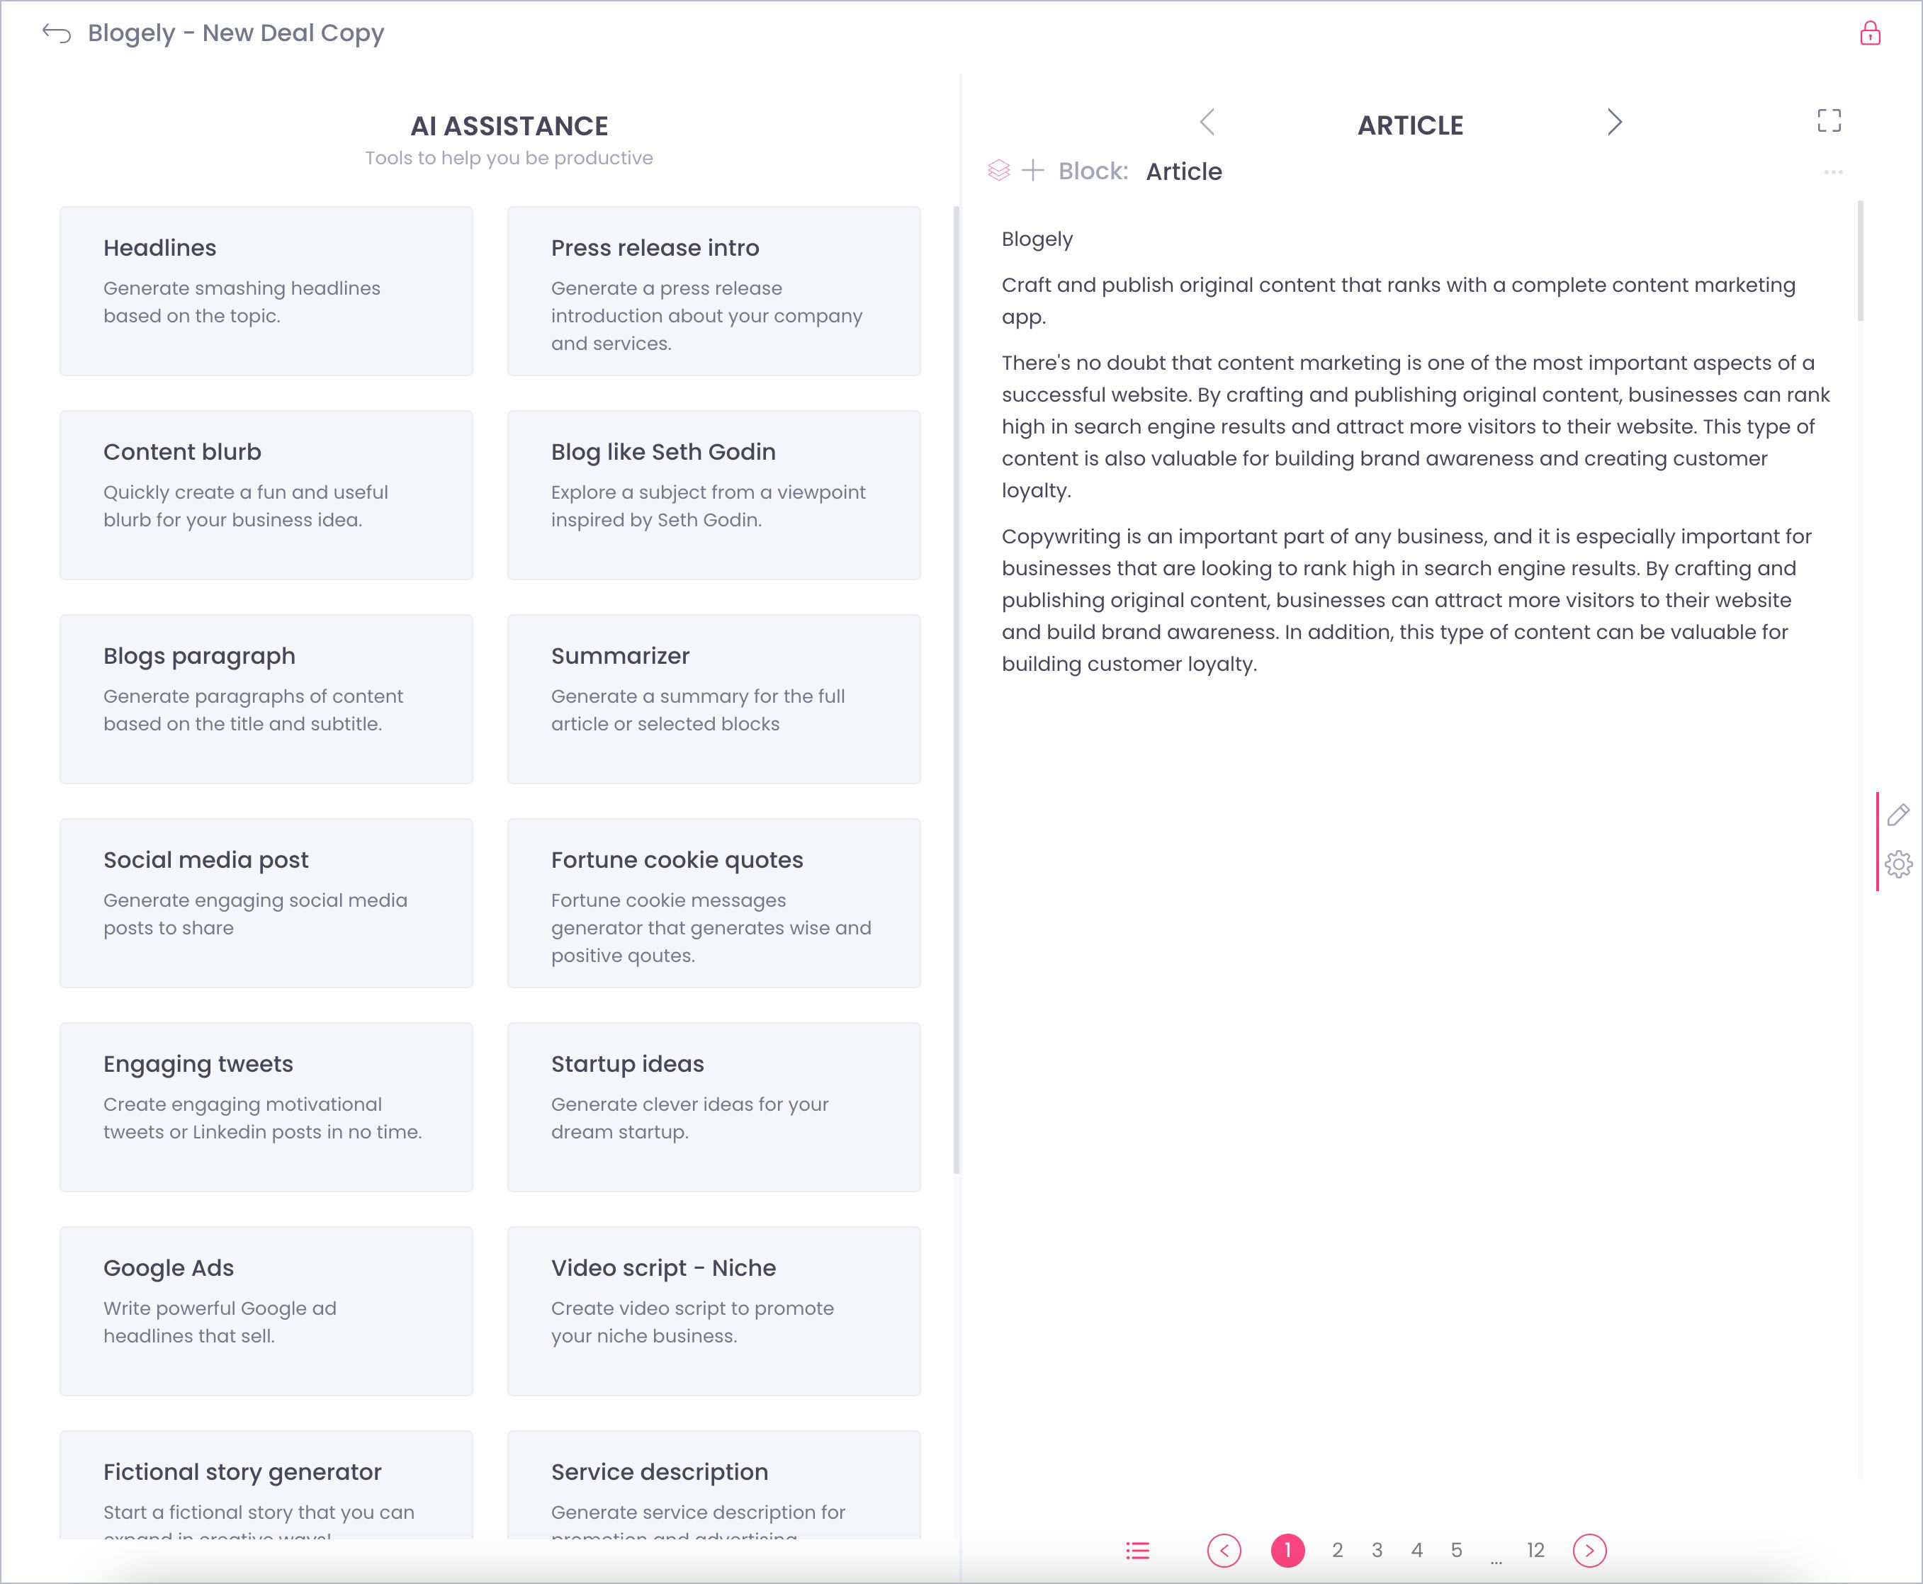Image resolution: width=1923 pixels, height=1584 pixels.
Task: Go to previous panel with left chevron
Action: pyautogui.click(x=1207, y=123)
